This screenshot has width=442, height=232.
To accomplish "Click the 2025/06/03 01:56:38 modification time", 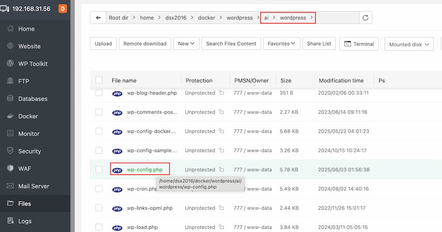I will 343,170.
